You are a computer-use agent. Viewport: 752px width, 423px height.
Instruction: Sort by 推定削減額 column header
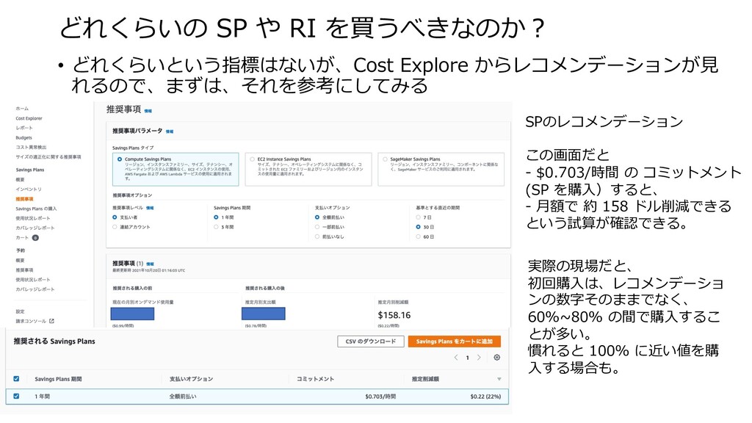pos(425,379)
